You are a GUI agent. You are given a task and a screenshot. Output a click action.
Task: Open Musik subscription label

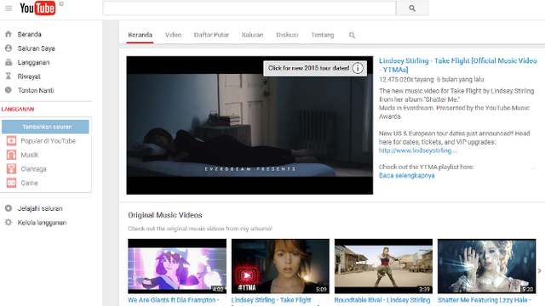tap(30, 155)
